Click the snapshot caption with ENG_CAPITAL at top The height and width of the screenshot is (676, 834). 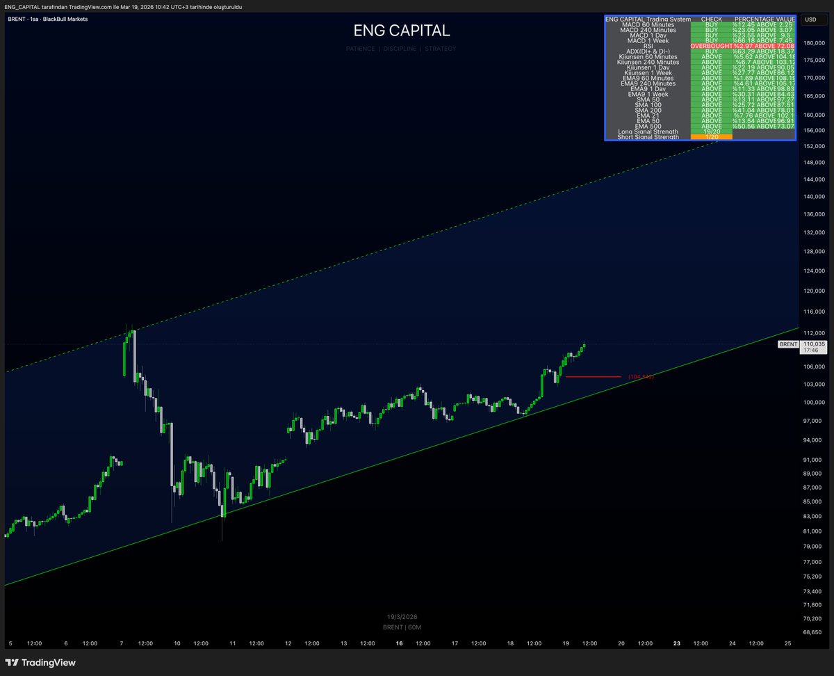pos(122,6)
